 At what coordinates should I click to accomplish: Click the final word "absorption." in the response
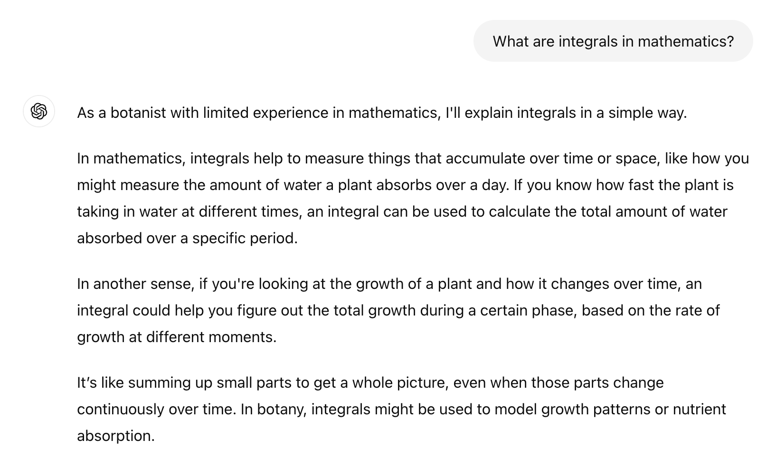(x=116, y=436)
